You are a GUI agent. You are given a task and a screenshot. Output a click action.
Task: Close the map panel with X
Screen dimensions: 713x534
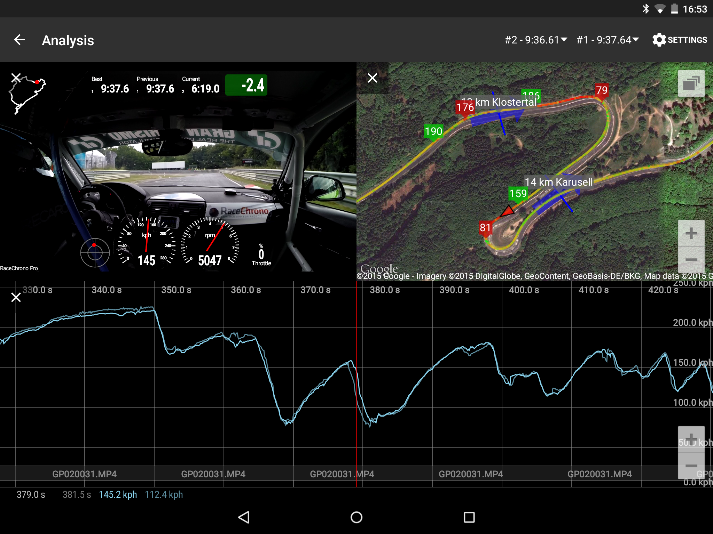[x=373, y=78]
